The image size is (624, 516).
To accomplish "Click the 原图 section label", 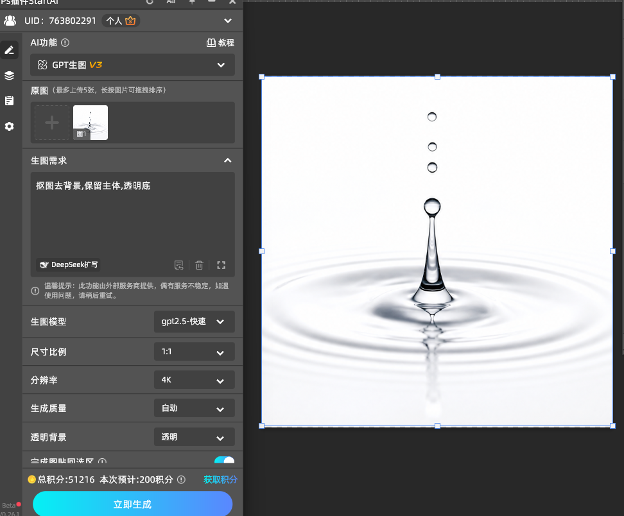I will 39,90.
